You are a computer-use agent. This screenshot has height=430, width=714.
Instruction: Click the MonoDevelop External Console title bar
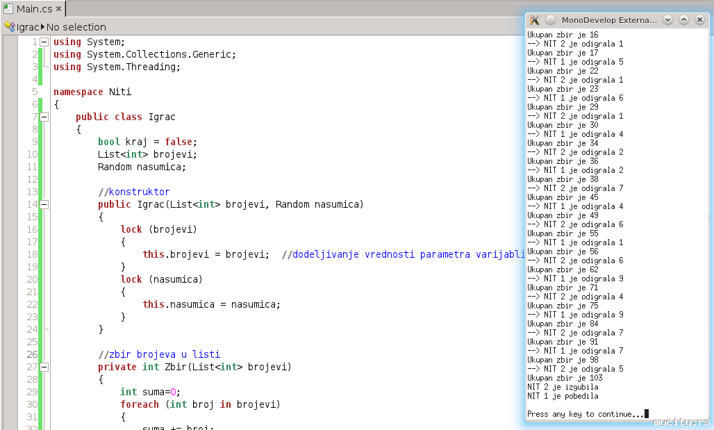point(609,20)
